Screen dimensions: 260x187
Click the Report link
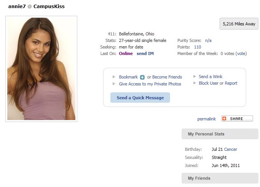pos(231,83)
